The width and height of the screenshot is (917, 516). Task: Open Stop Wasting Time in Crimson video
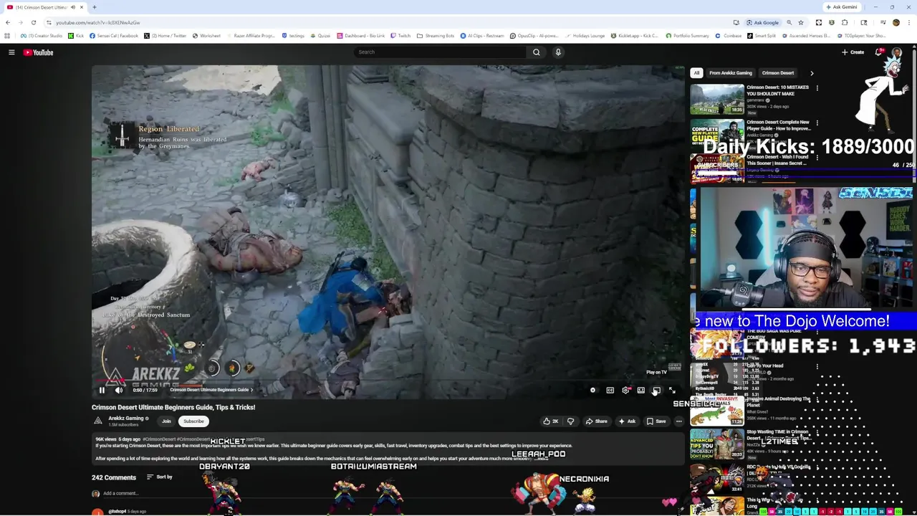point(717,444)
